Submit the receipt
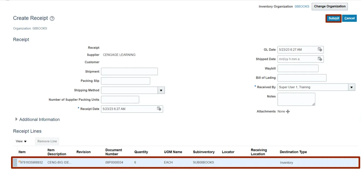This screenshot has width=361, height=175. pos(334,18)
